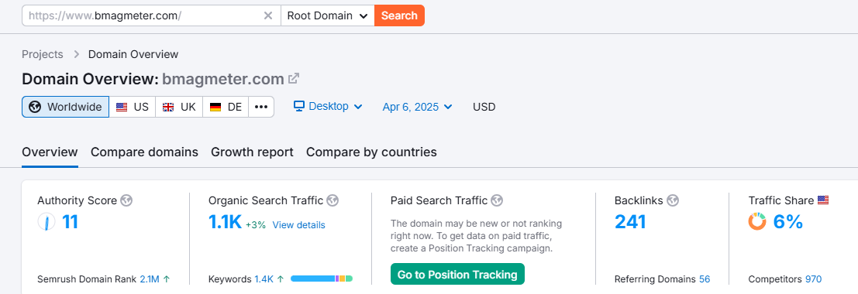
Task: Click the +3% organic traffic change
Action: 256,224
